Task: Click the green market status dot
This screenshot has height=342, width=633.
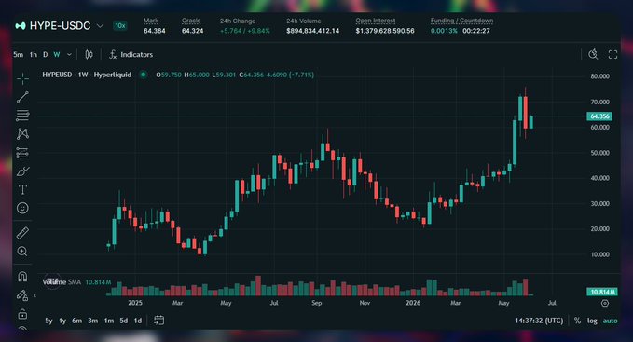Action: [x=144, y=75]
